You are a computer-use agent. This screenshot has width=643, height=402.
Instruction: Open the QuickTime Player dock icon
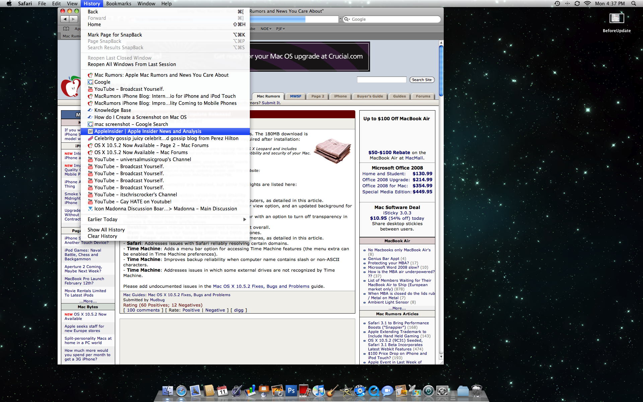pyautogui.click(x=373, y=391)
